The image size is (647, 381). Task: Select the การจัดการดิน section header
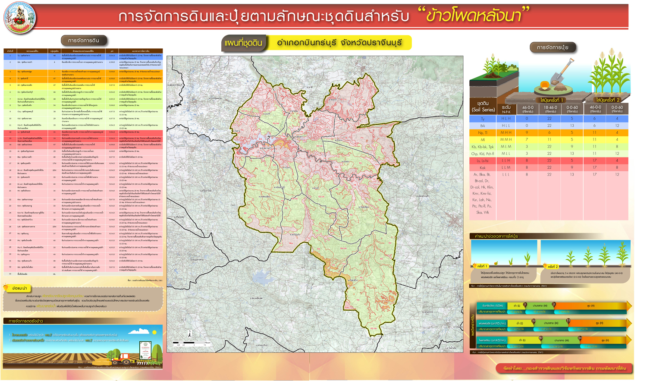coord(84,41)
